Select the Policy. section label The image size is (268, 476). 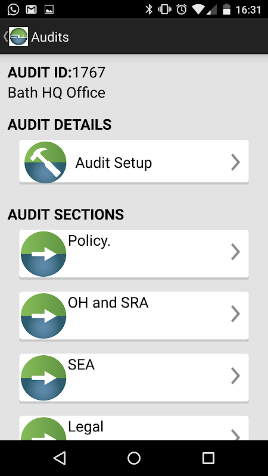(x=89, y=241)
